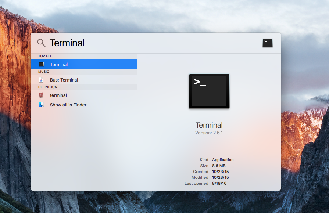Click the music file icon beside Bus: Terminal
The width and height of the screenshot is (329, 213).
(x=41, y=80)
